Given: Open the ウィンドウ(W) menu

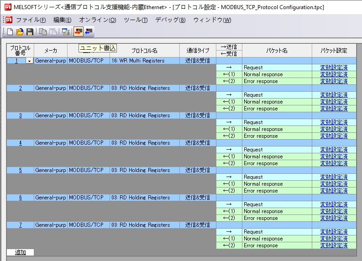Looking at the screenshot, I should (212, 20).
